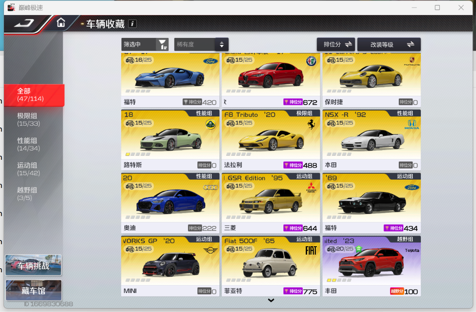Screen dimensions: 476x312
Task: Click the 20/25 fragment counter icon
Action: coord(331,249)
